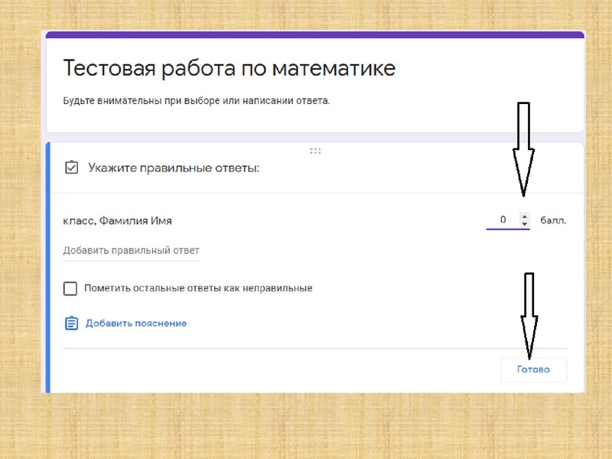Click the up arrow of the points stepper
Viewport: 612px width, 459px height.
tap(524, 216)
